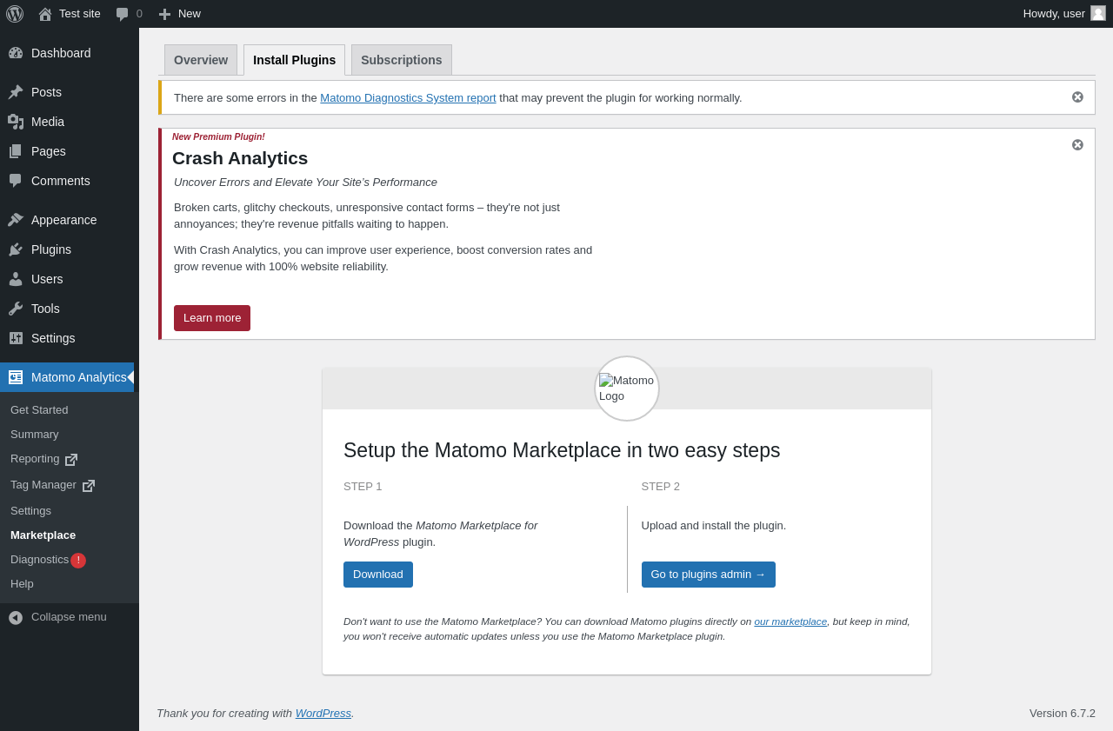
Task: Dismiss the Crash Analytics promotion
Action: coord(1077,145)
